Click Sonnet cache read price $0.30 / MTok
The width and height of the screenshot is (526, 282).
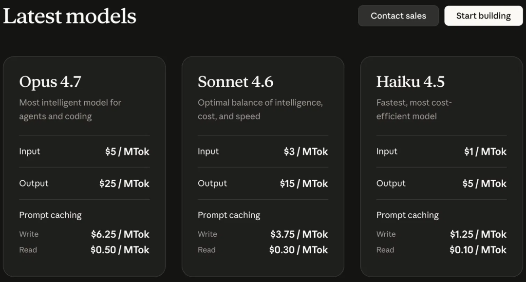[x=299, y=250]
